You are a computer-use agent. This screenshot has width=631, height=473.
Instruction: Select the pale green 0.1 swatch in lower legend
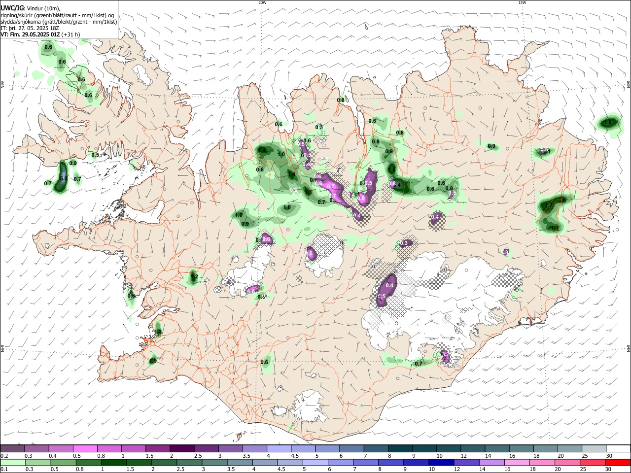13,462
